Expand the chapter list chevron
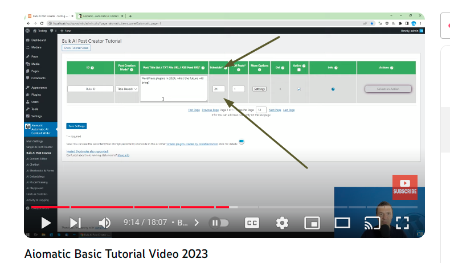Screen dimensions: 450x263 tap(197, 223)
